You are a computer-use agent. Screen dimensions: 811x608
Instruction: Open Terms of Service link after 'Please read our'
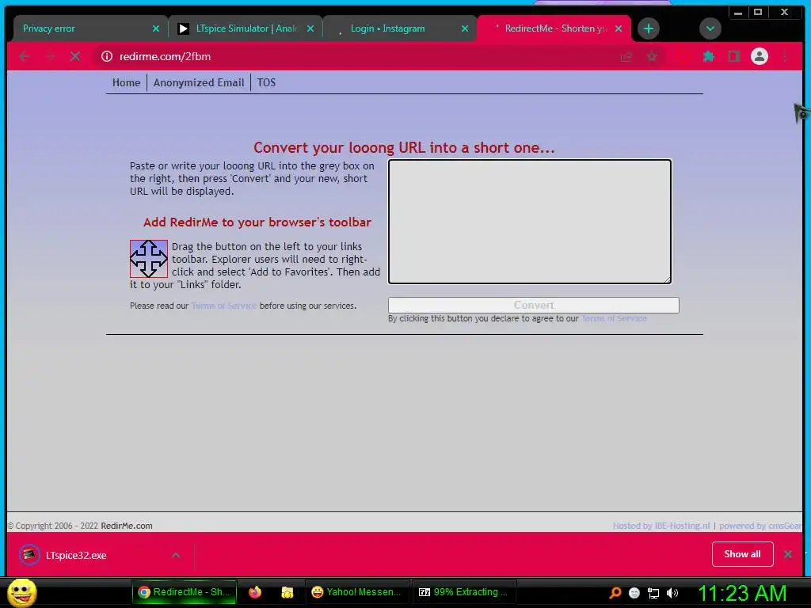223,306
